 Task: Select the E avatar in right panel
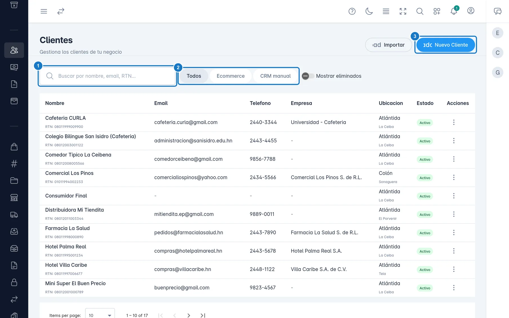(498, 33)
